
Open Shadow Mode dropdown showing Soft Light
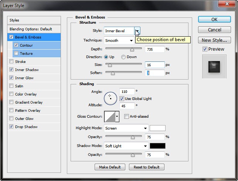coord(126,146)
